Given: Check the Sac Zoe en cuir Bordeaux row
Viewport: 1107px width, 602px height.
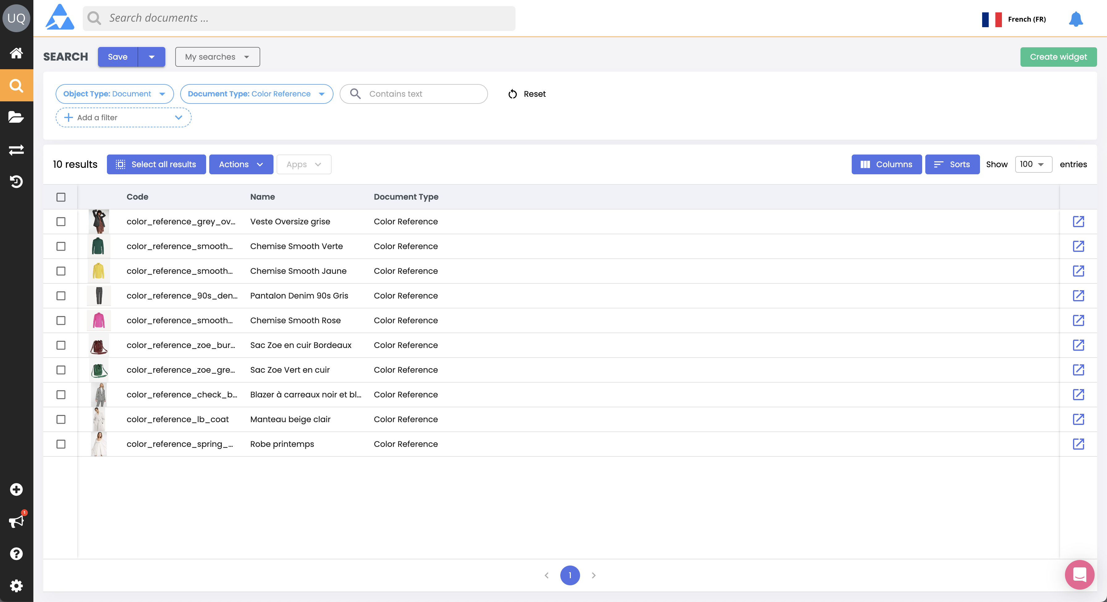Looking at the screenshot, I should (x=61, y=345).
